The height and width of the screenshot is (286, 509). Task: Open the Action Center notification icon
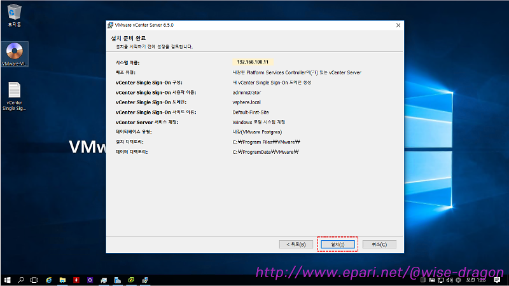(497, 280)
